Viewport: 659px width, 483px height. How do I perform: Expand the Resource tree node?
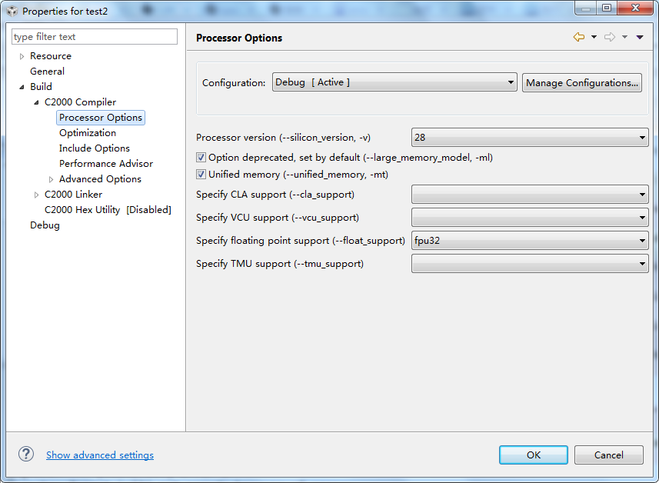[22, 56]
